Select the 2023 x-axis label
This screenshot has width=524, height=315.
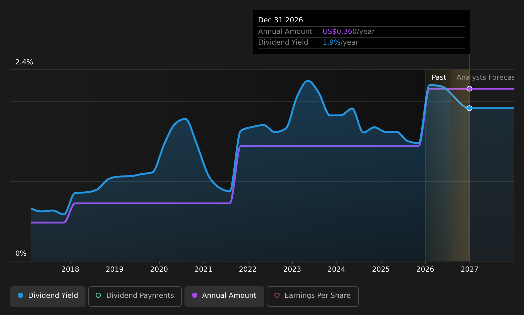[292, 269]
